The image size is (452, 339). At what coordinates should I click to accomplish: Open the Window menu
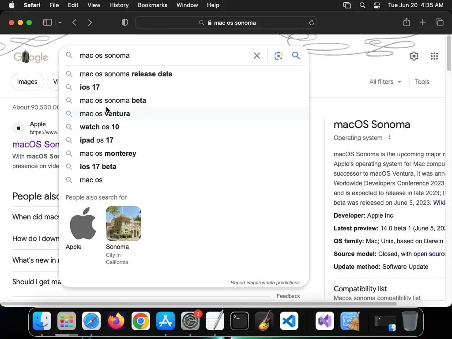pos(187,5)
